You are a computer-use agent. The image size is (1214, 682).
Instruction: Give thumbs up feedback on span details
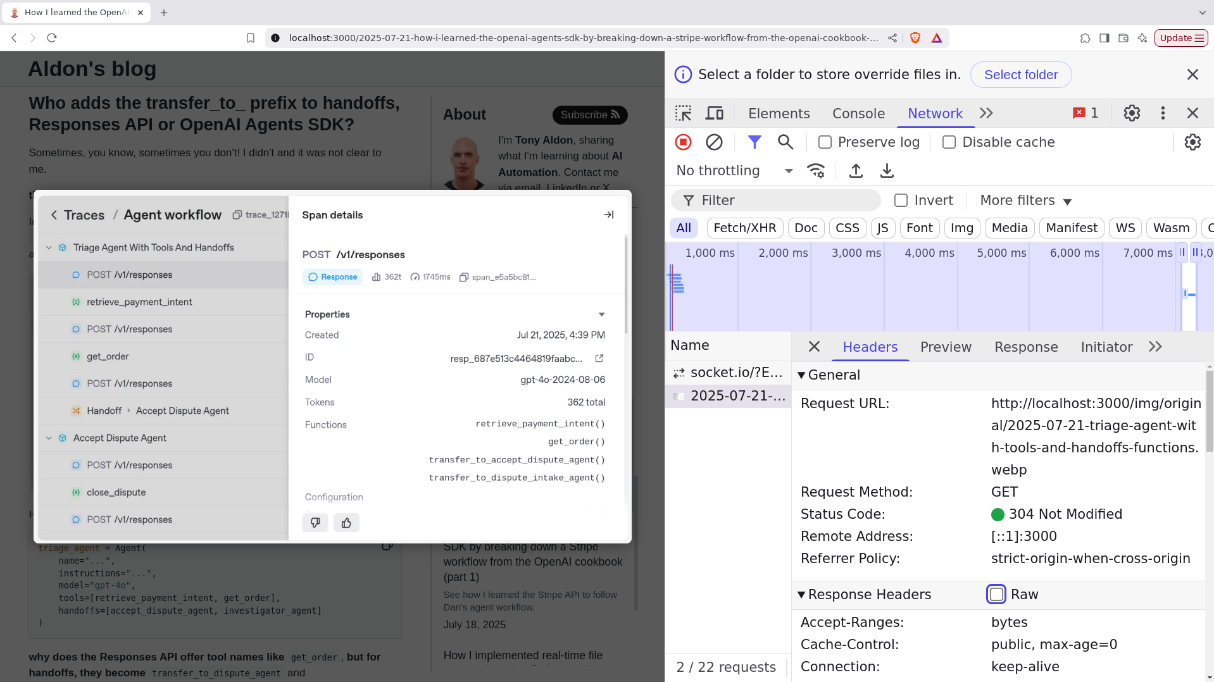(x=346, y=523)
